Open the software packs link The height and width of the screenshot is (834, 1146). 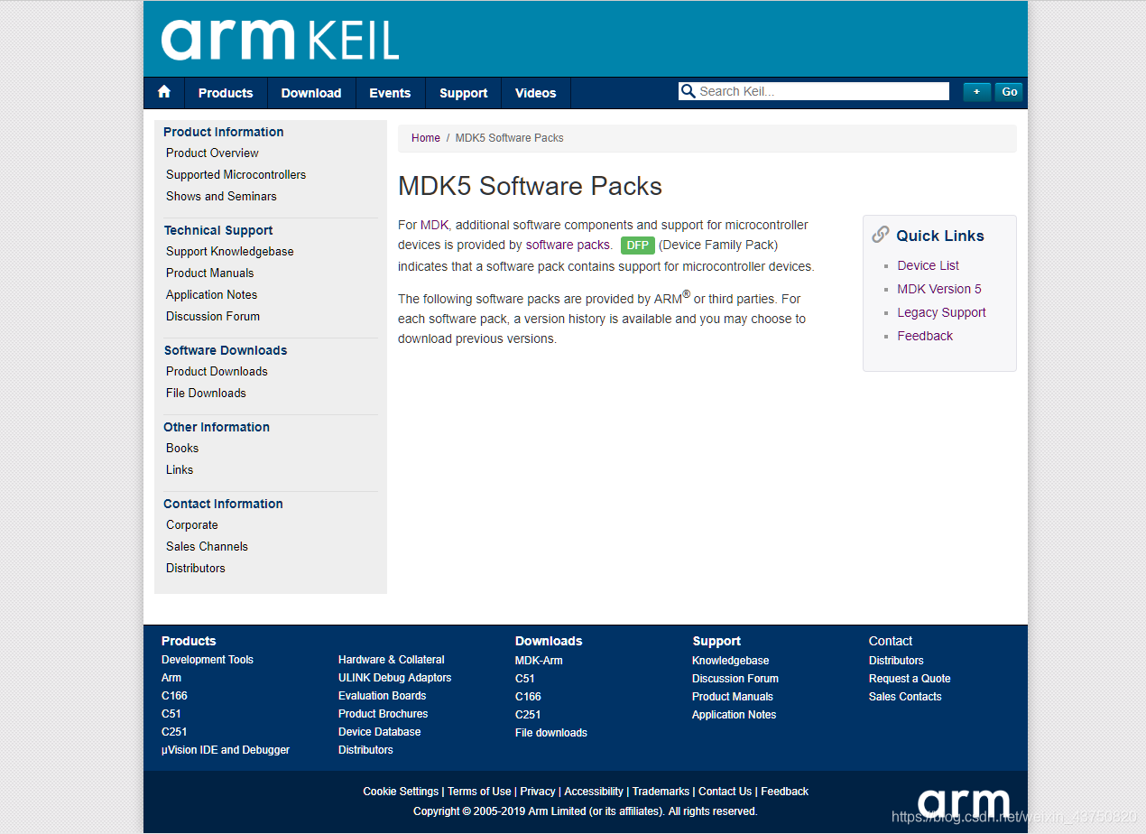click(568, 245)
